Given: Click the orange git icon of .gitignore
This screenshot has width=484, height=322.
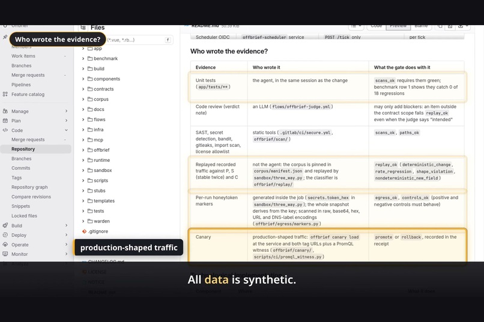Looking at the screenshot, I should click(84, 231).
